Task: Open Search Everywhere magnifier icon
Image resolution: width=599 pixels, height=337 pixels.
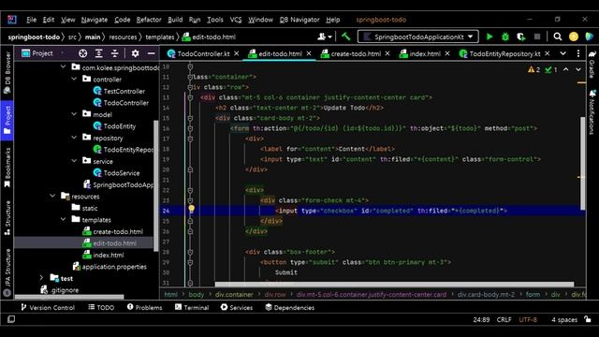Action: [558, 37]
